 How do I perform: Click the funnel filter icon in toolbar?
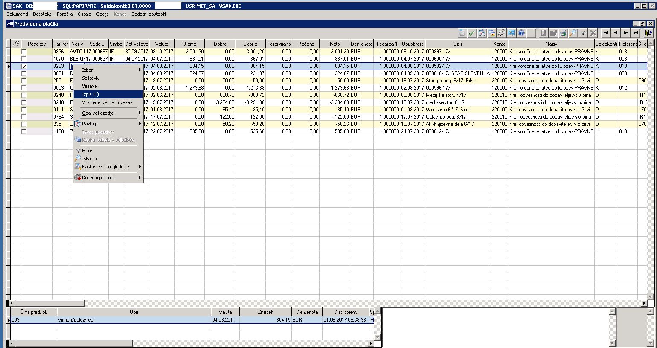click(x=583, y=33)
